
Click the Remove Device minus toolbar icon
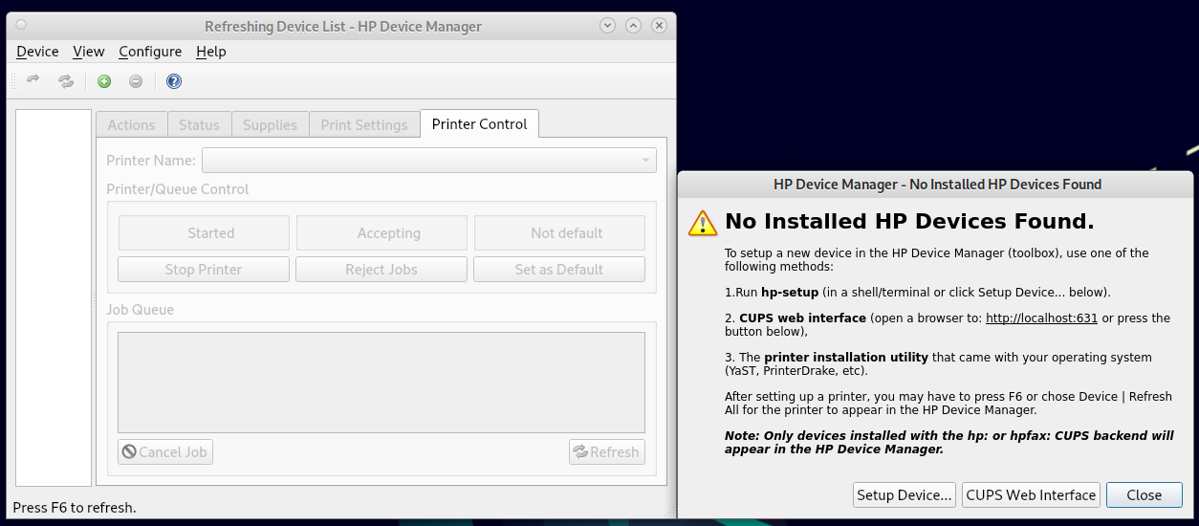[136, 81]
